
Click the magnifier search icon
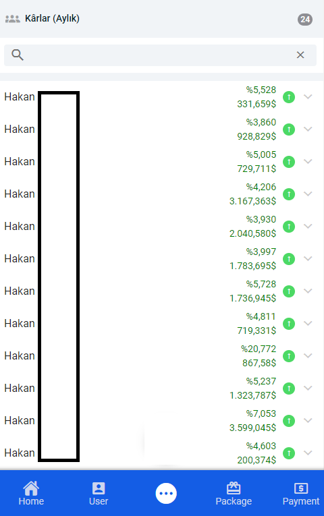[x=18, y=55]
